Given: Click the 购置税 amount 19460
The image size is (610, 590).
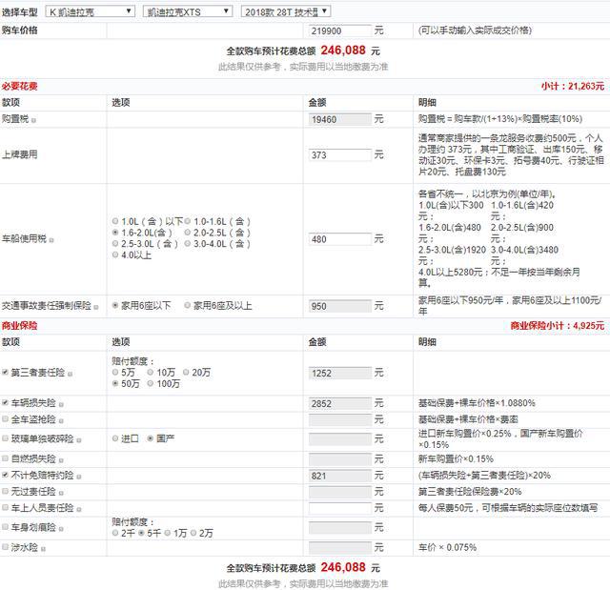Looking at the screenshot, I should pos(340,119).
